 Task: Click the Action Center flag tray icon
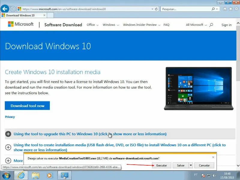tap(203, 175)
